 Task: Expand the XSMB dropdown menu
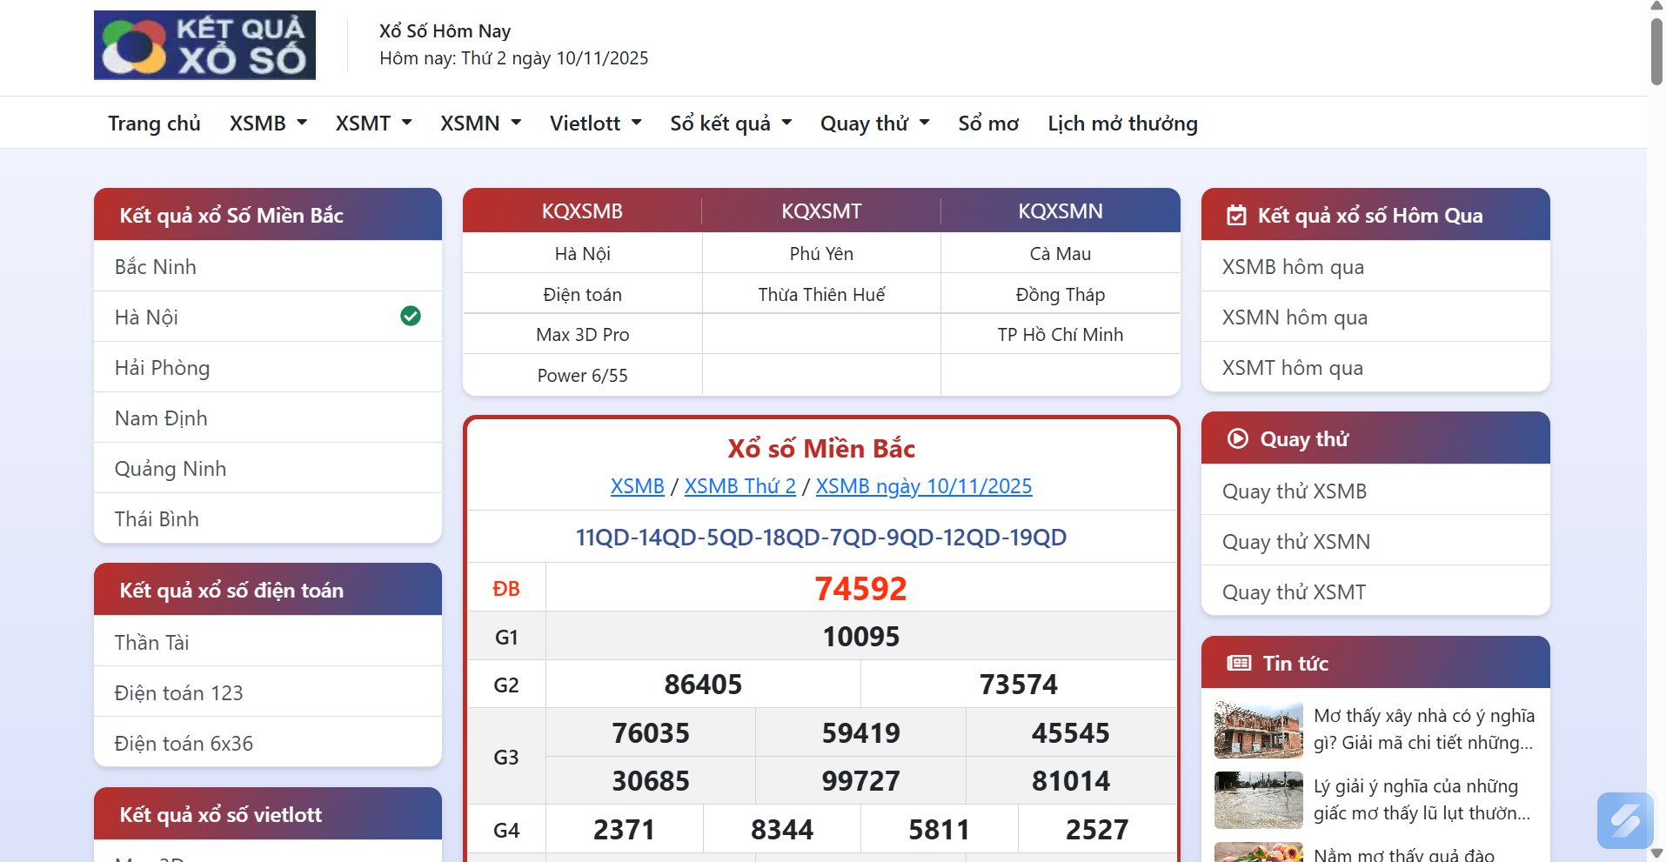click(x=268, y=124)
